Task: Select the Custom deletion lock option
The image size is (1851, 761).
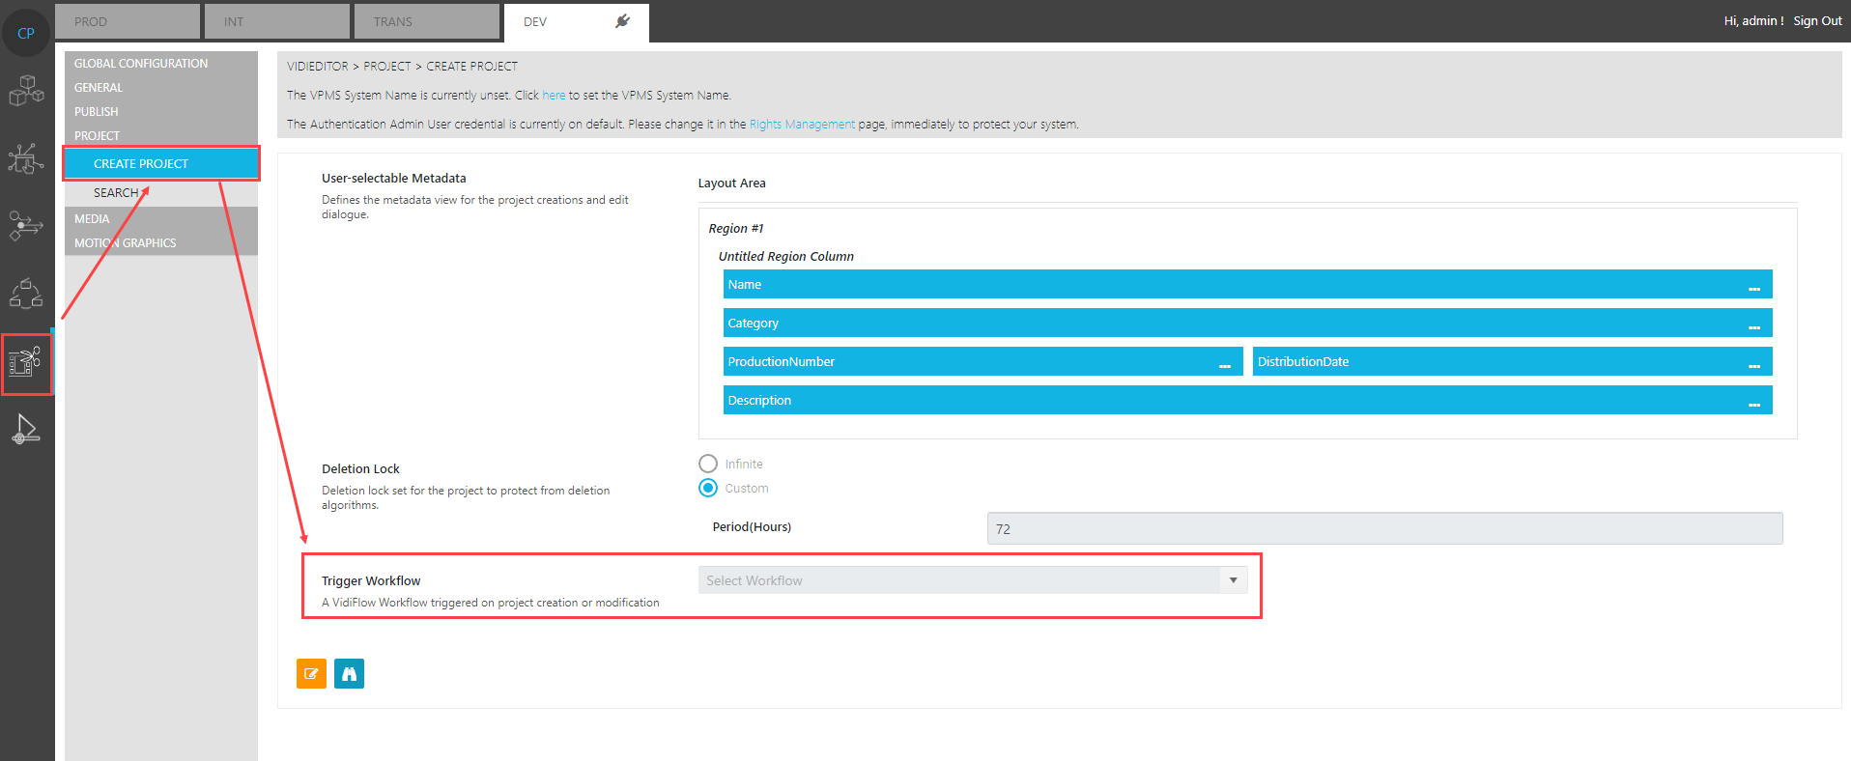Action: (708, 488)
